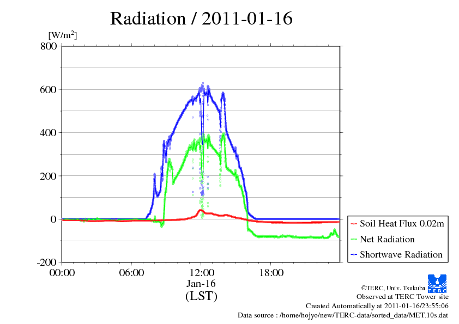Click the red soil heat flux bump near noon
This screenshot has width=459, height=324.
coord(201,211)
